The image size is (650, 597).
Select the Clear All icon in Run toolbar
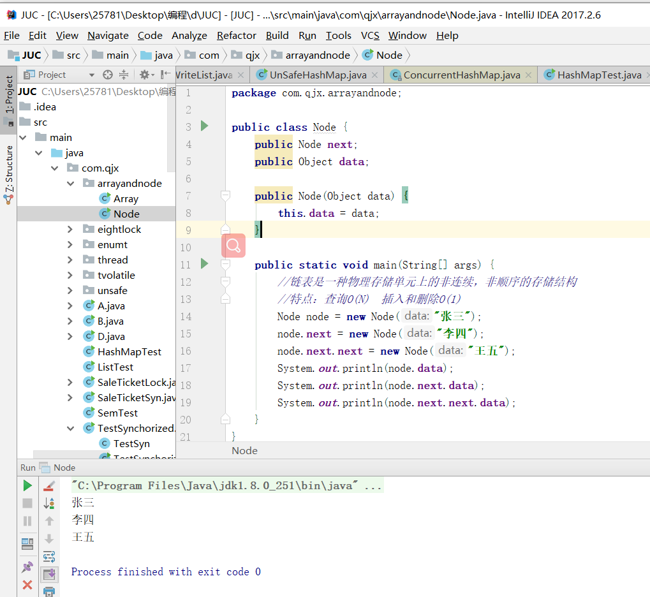click(x=49, y=487)
